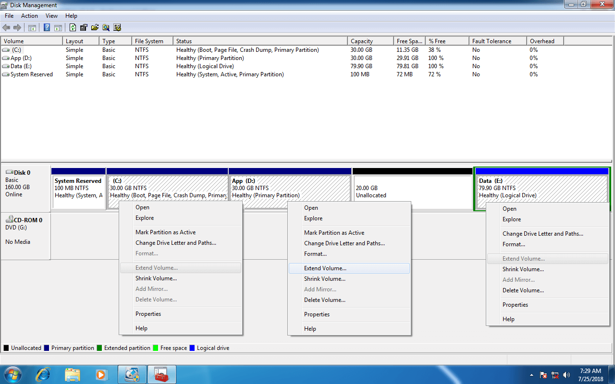
Task: Click the blue Help question mark icon
Action: [x=47, y=28]
